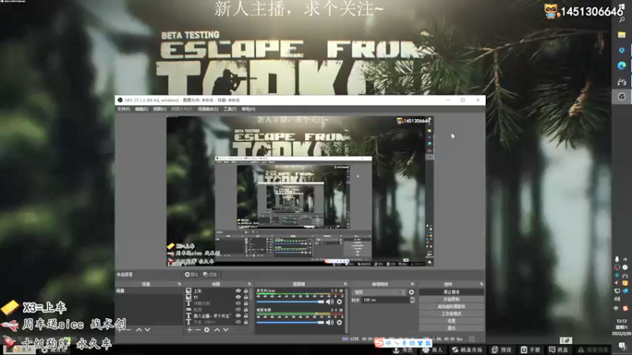This screenshot has height=355, width=632.
Task: Open the 视图(V) menu
Action: coord(160,109)
